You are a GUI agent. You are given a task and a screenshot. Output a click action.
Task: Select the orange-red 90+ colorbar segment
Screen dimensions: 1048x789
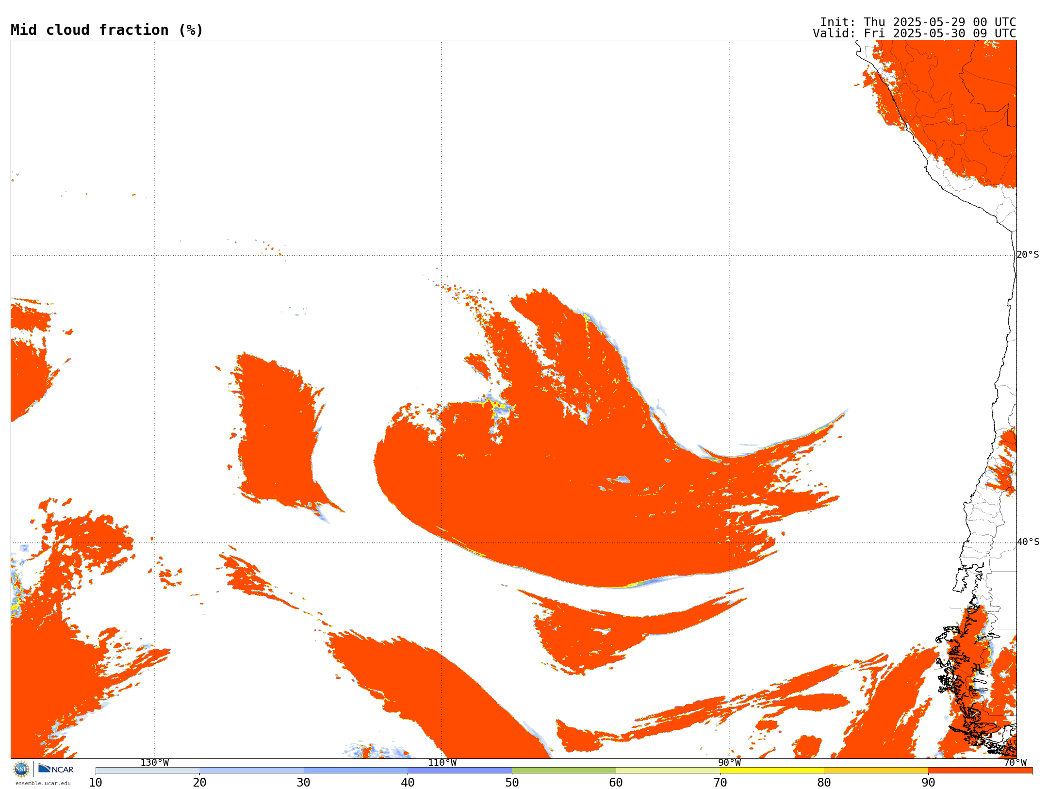click(980, 771)
